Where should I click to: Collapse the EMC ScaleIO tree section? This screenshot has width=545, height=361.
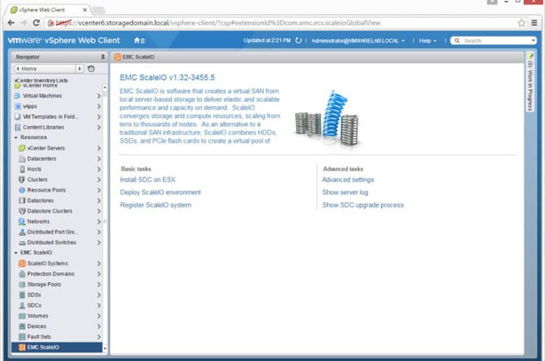click(16, 253)
